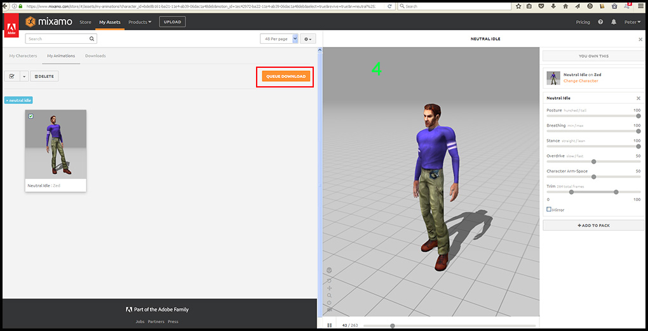Screen dimensions: 648x331
Task: Go to browser home page icon
Action: click(x=566, y=6)
